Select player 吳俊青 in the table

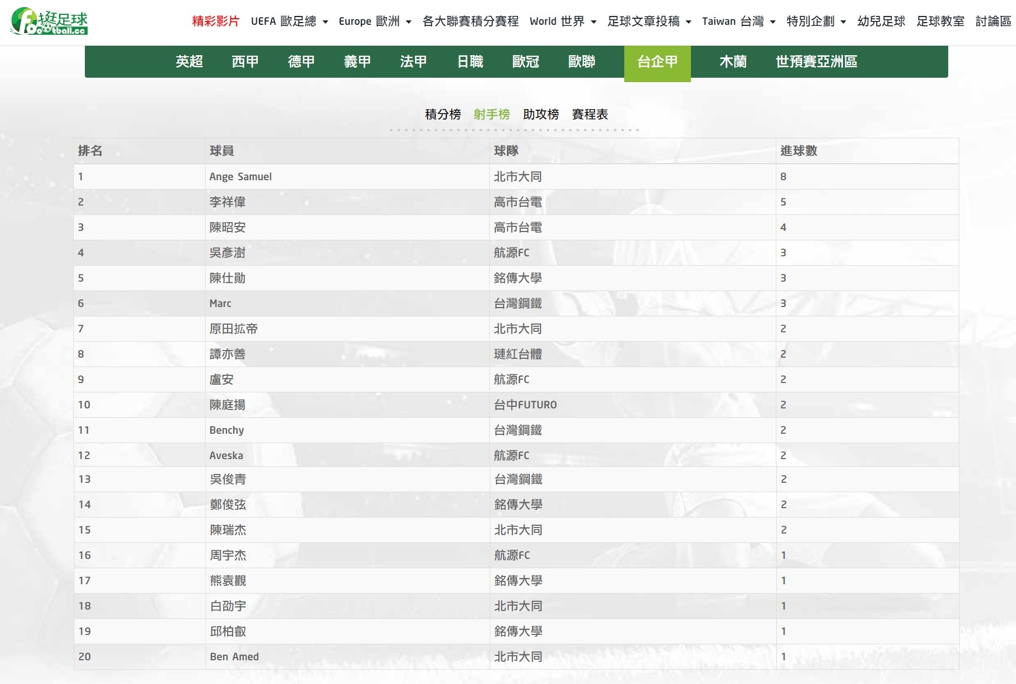[x=228, y=480]
